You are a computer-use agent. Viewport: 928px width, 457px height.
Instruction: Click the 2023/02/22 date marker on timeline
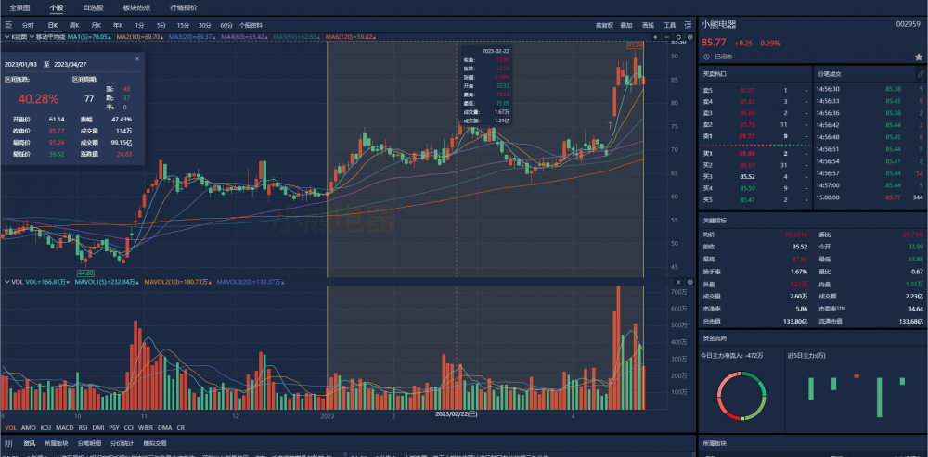458,416
